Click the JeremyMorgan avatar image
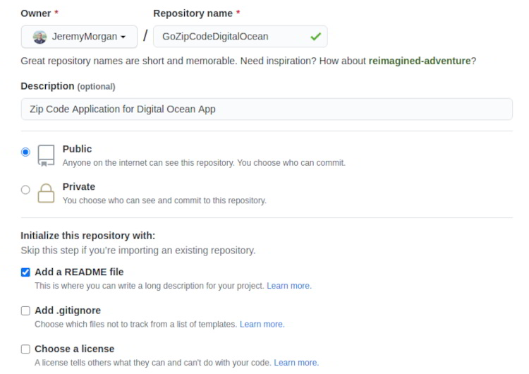 pyautogui.click(x=39, y=37)
